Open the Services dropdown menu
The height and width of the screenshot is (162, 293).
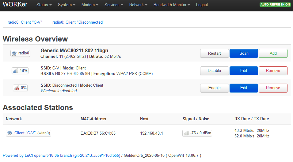coord(113,5)
